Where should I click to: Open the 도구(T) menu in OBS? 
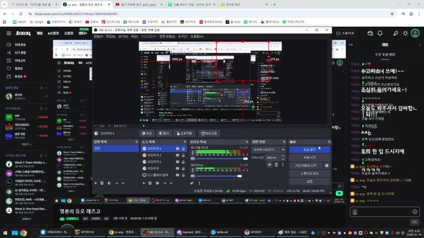coord(183,36)
